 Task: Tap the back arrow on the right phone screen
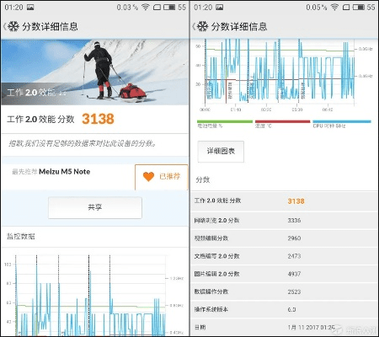click(194, 27)
